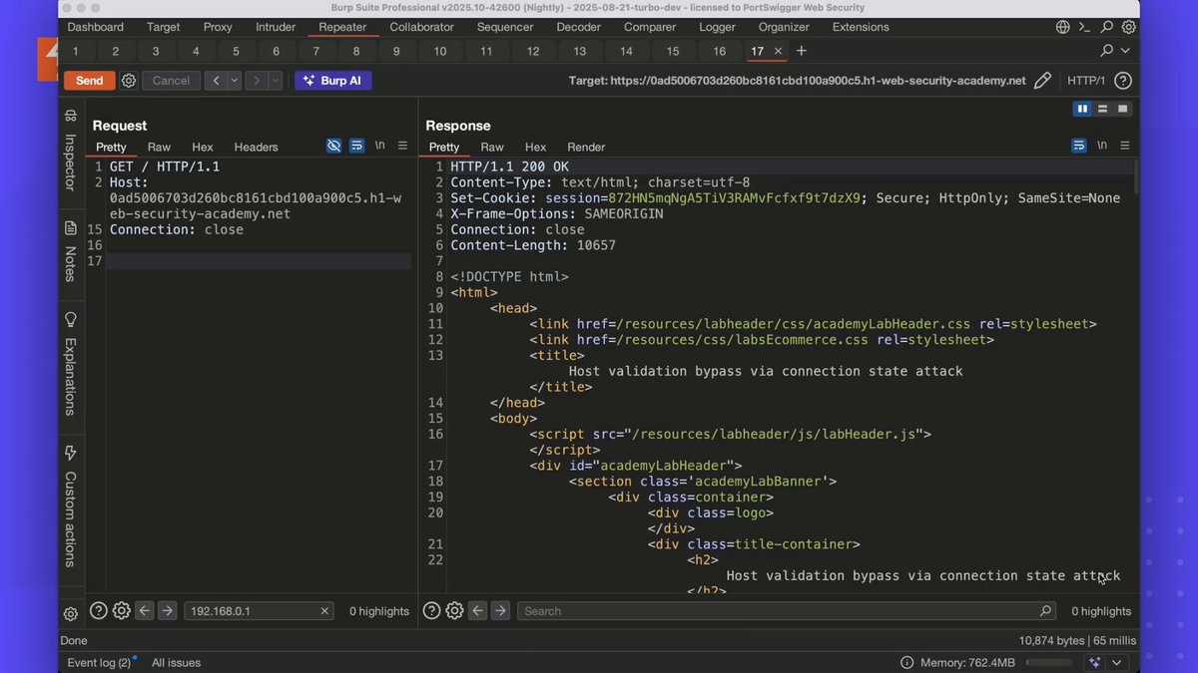
Task: Click the memory usage info icon
Action: [x=906, y=663]
